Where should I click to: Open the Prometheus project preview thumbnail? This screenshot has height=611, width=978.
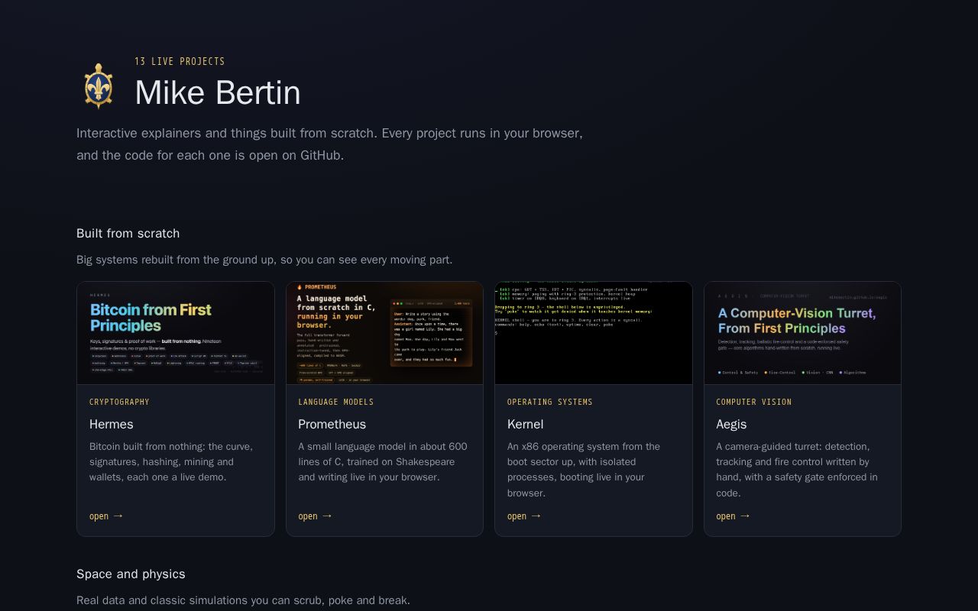[384, 333]
